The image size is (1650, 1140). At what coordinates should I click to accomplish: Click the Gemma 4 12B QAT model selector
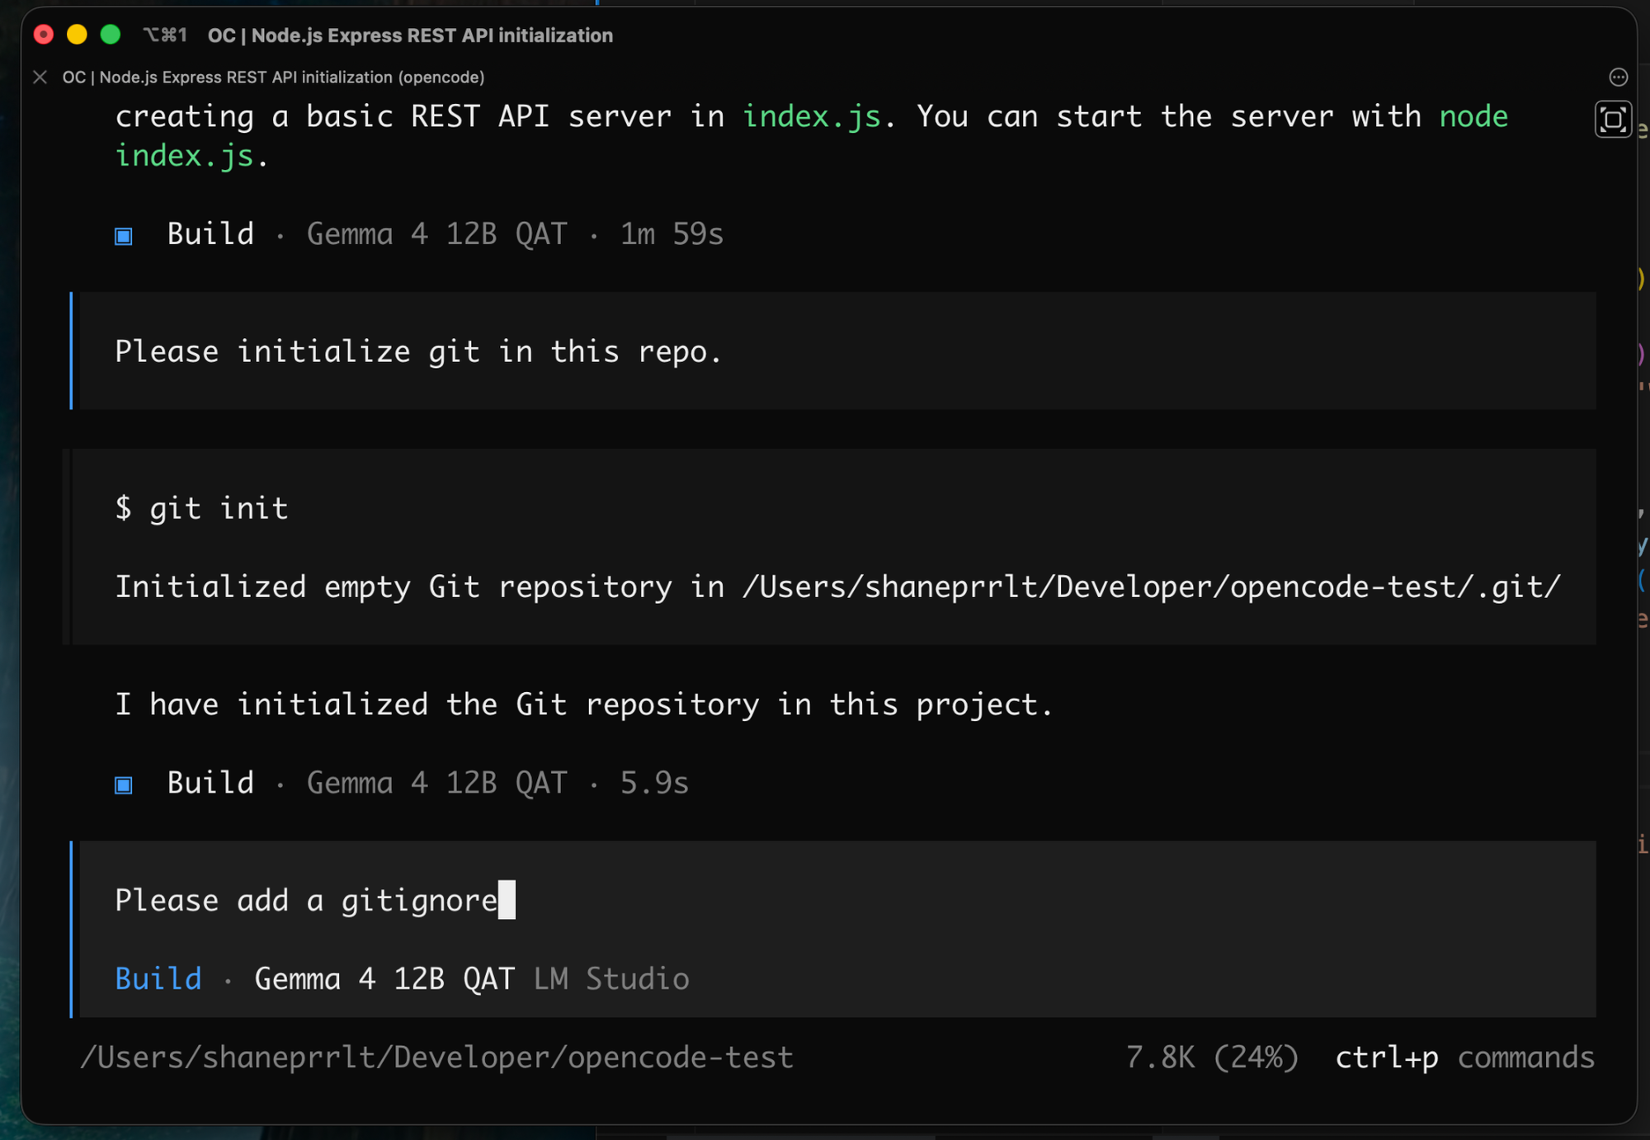(384, 978)
